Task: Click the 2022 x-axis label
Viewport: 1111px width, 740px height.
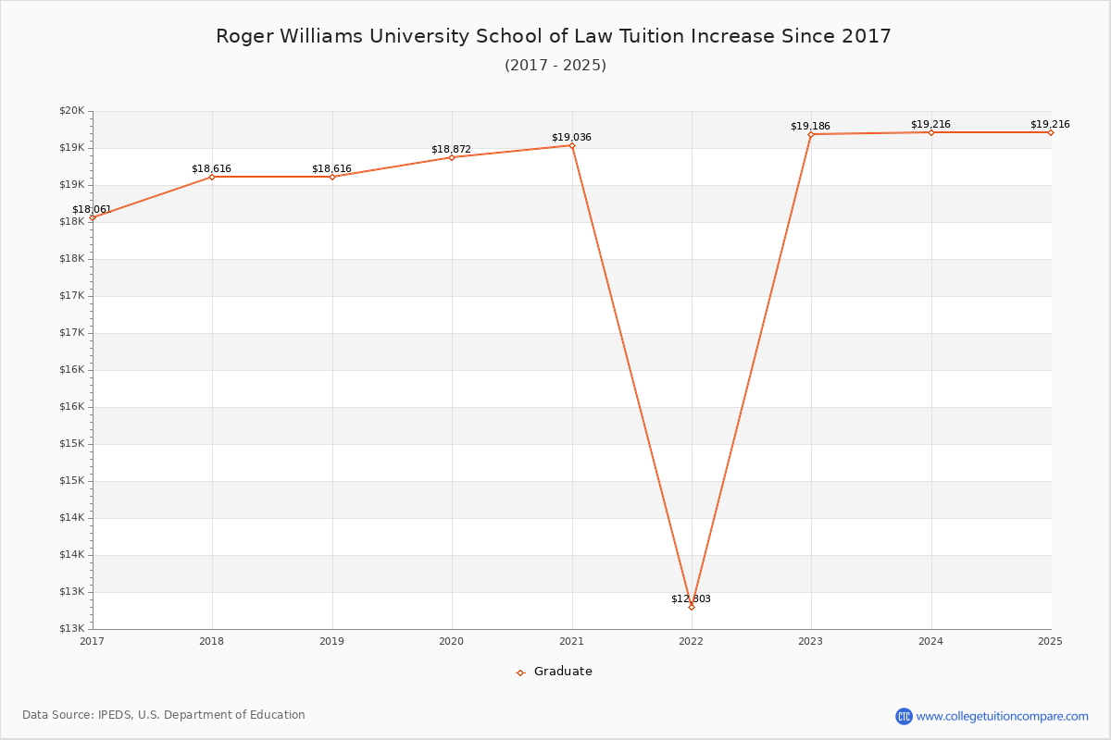Action: coord(692,641)
